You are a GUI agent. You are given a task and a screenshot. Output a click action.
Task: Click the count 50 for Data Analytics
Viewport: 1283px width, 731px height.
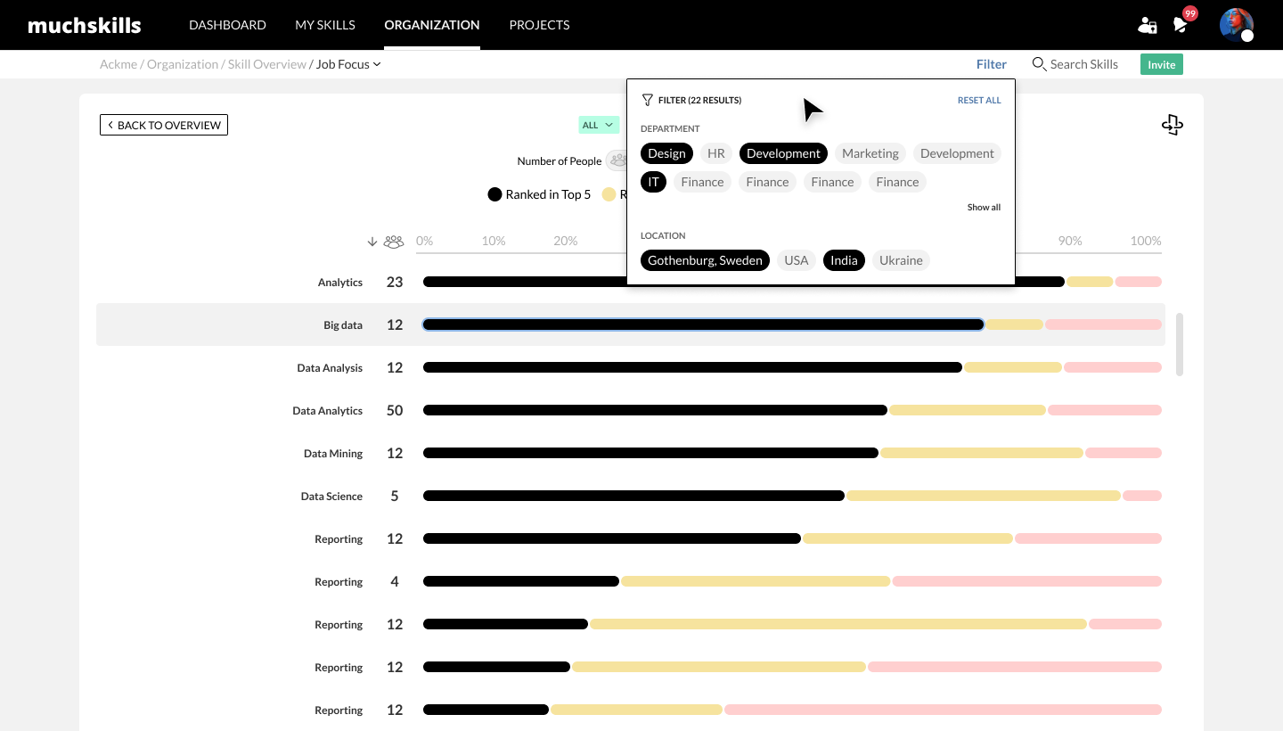(395, 410)
